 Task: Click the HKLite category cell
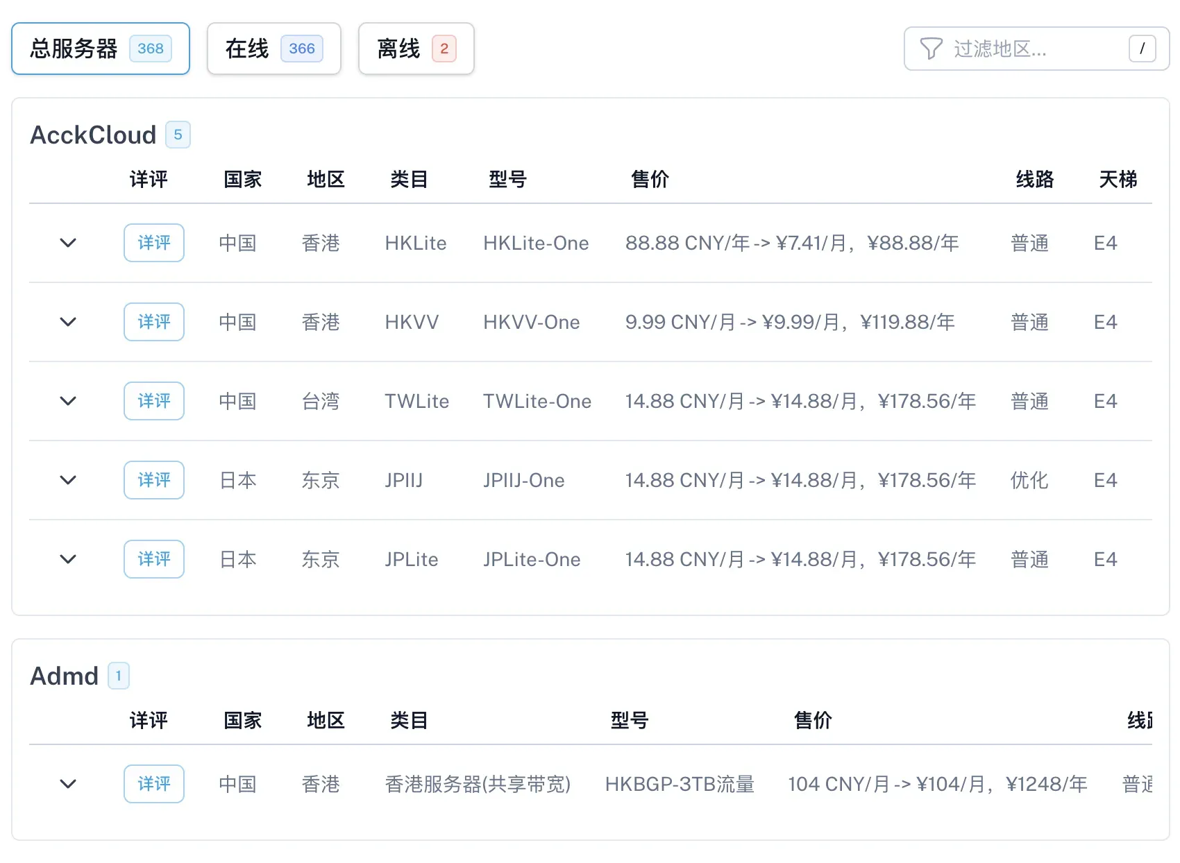[x=416, y=243]
